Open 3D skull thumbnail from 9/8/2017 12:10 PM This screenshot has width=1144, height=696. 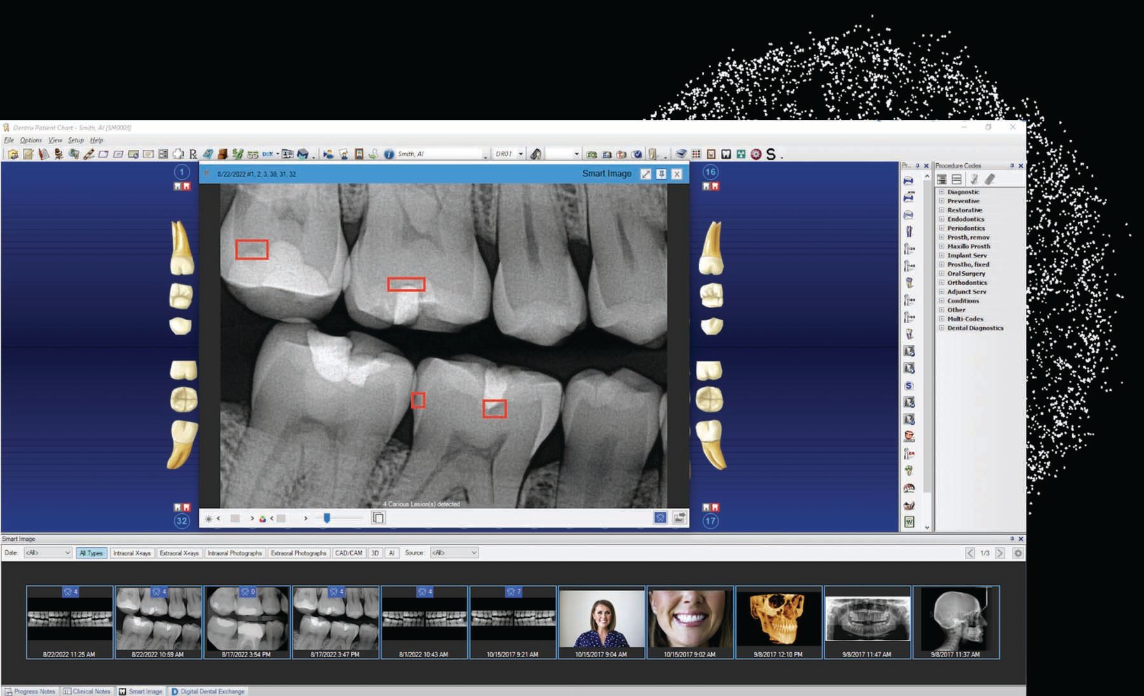779,622
